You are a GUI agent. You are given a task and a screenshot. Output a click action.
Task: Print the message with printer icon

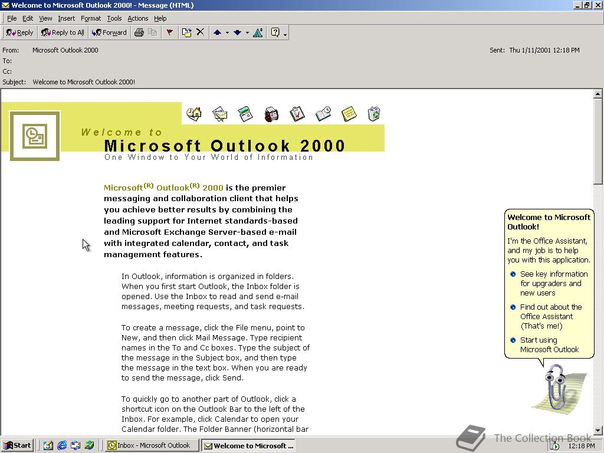tap(139, 33)
